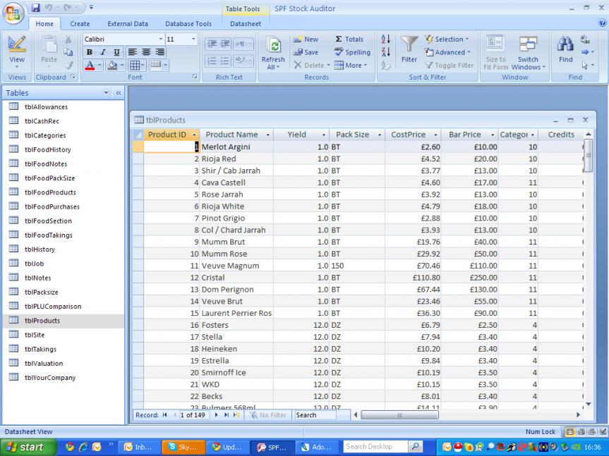
Task: Select tblPLUComparison in the list
Action: [x=53, y=307]
